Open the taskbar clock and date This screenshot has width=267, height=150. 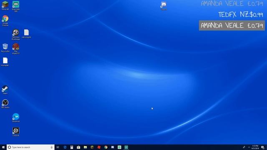255,147
